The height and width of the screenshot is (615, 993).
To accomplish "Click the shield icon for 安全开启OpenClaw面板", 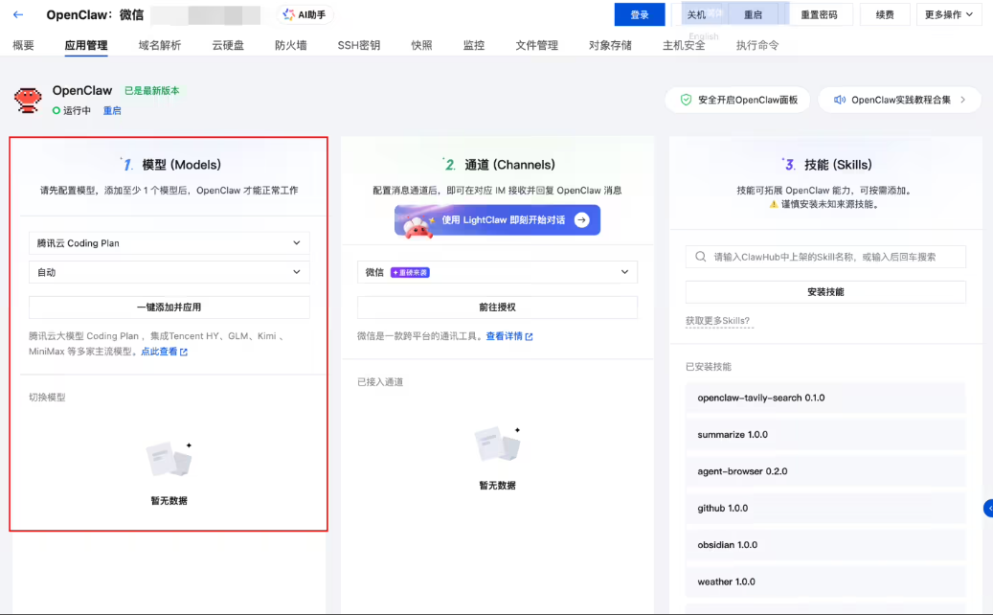I will tap(686, 100).
